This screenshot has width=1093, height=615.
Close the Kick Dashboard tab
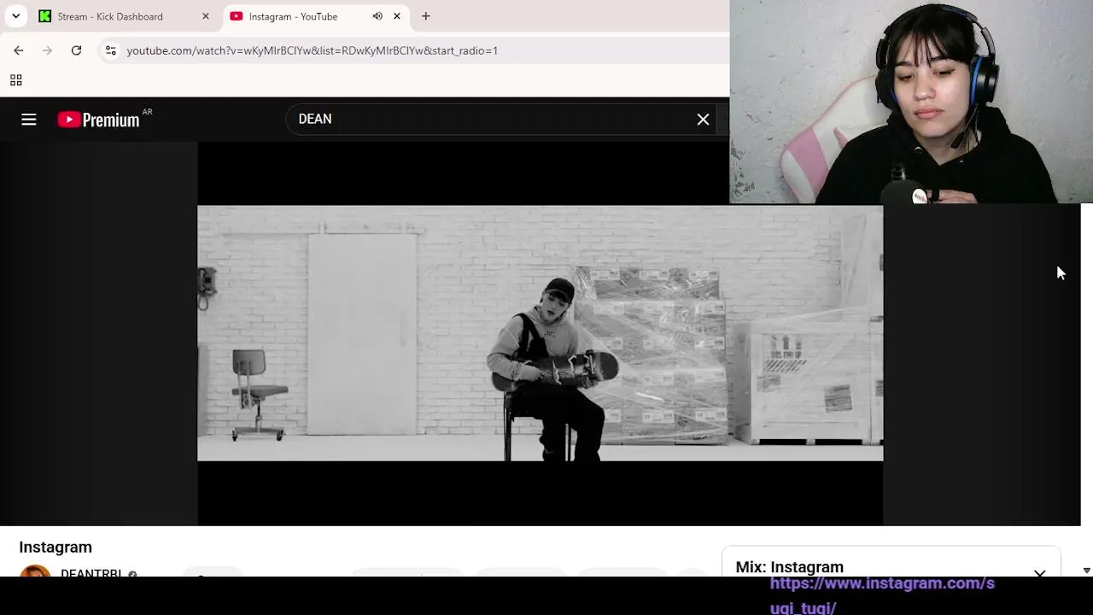click(x=205, y=16)
